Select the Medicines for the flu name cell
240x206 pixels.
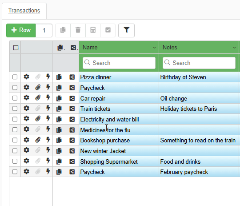coord(119,130)
